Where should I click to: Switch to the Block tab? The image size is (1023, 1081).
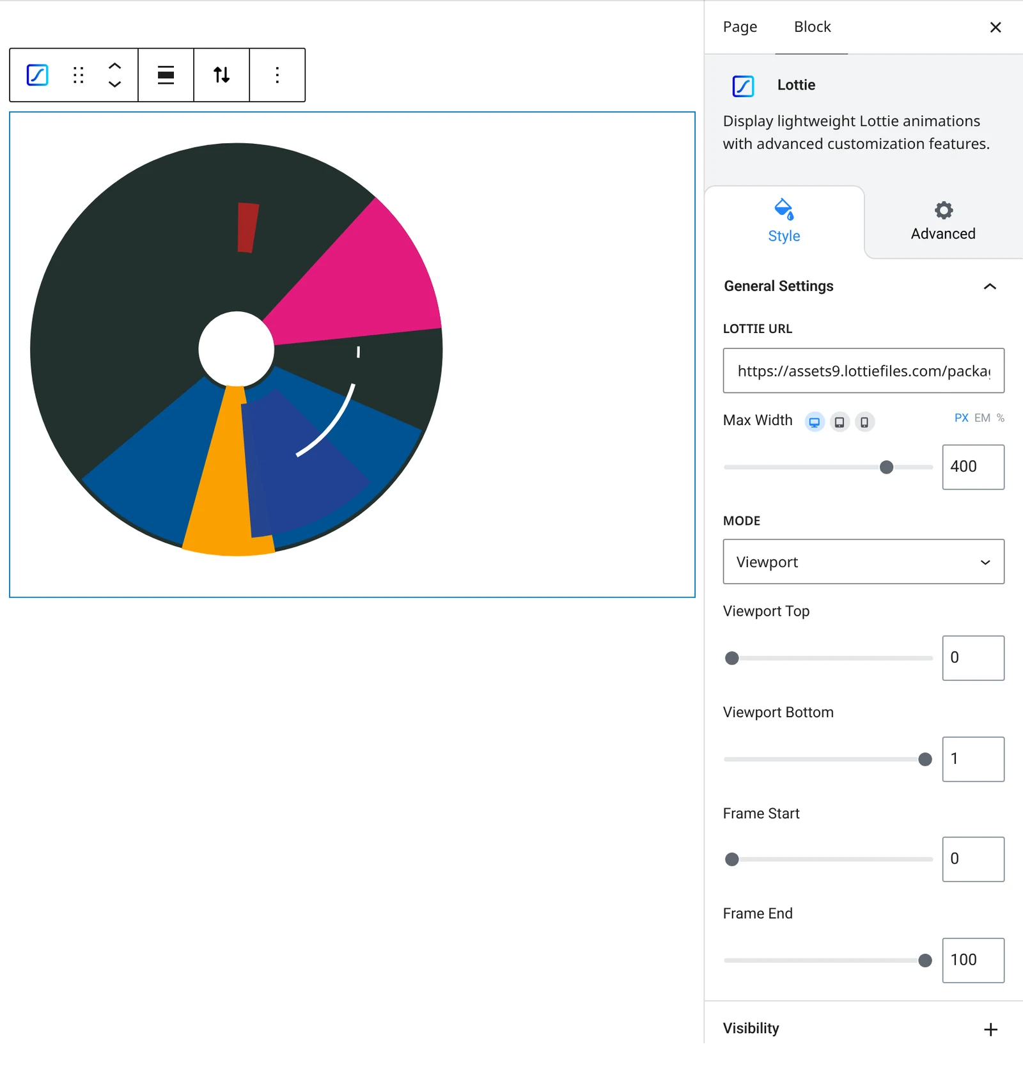tap(812, 27)
